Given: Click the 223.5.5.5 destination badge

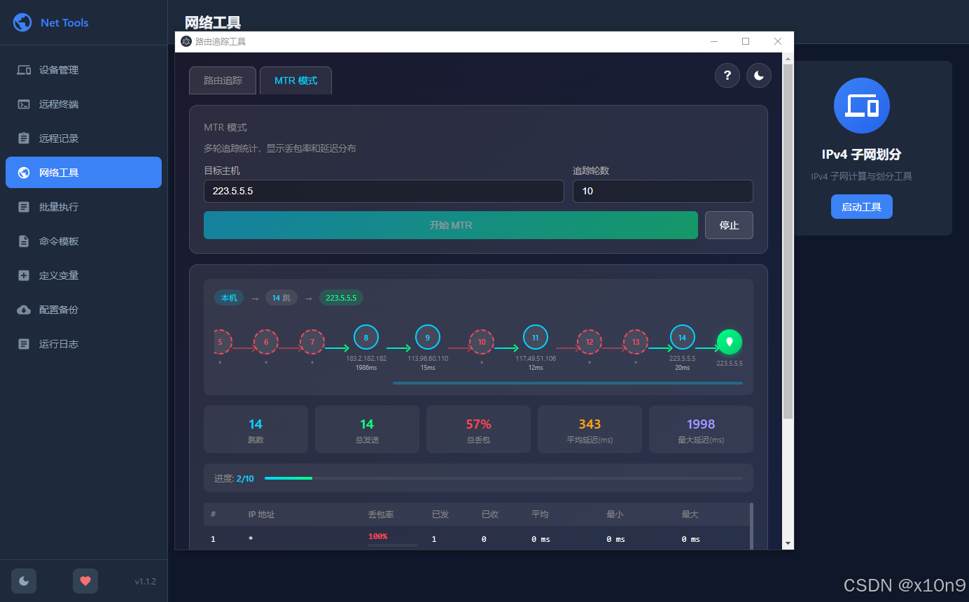Looking at the screenshot, I should pos(341,298).
